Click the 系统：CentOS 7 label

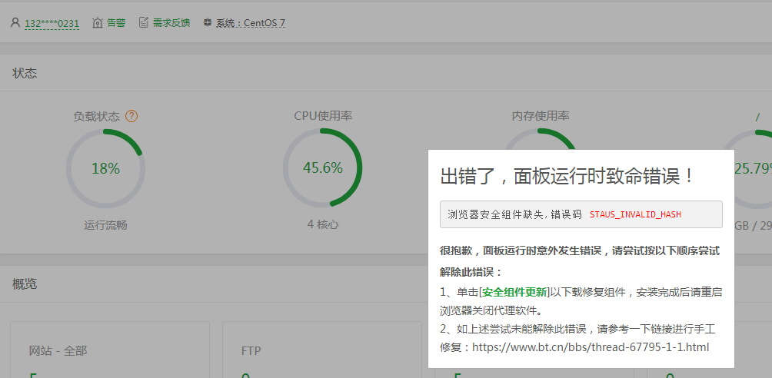click(x=251, y=23)
